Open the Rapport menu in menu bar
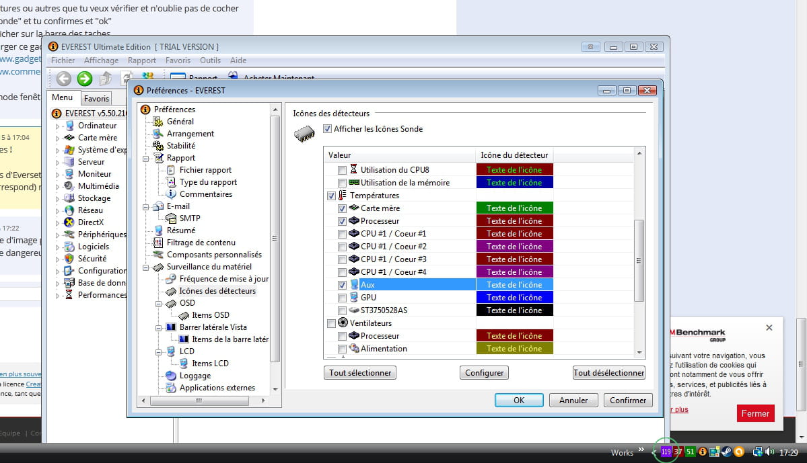This screenshot has width=807, height=463. (141, 60)
